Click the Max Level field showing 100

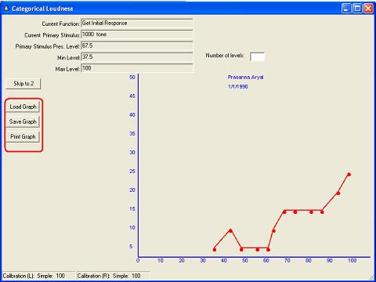tap(137, 68)
